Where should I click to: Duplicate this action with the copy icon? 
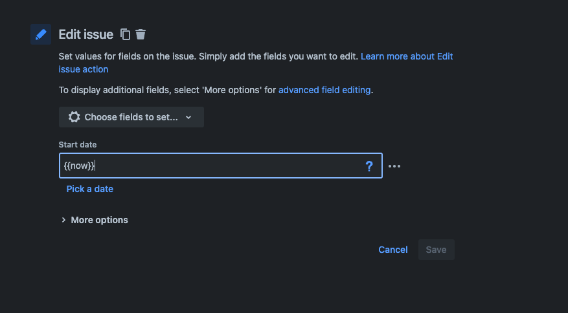[x=126, y=34]
